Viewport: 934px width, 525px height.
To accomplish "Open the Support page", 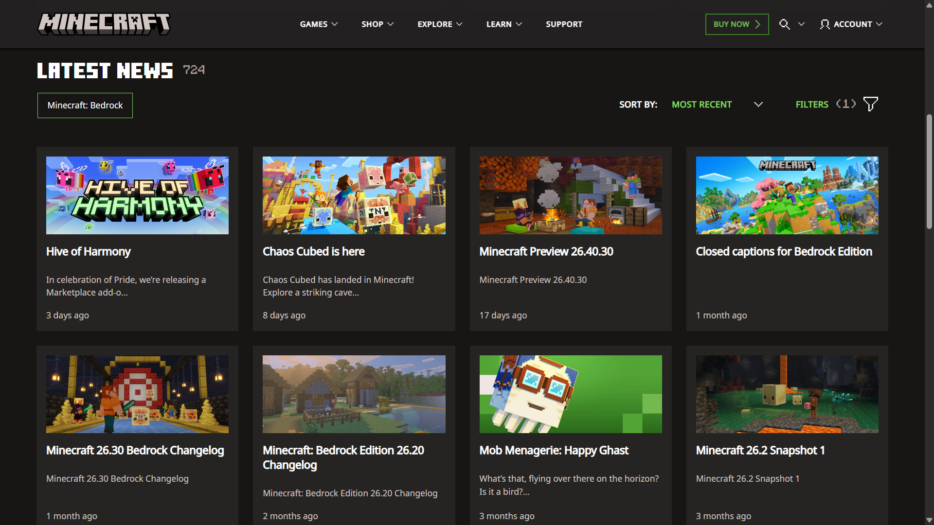I will [564, 24].
